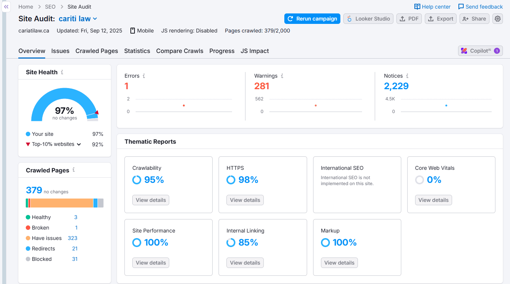Image resolution: width=510 pixels, height=284 pixels.
Task: Export report as PDF
Action: tap(409, 19)
